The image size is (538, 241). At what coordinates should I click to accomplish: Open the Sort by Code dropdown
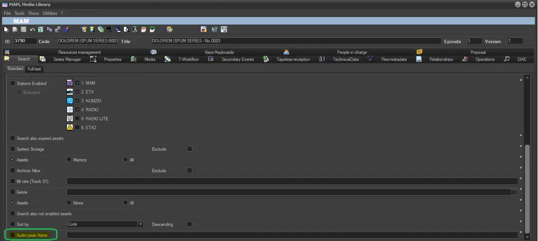(x=140, y=224)
